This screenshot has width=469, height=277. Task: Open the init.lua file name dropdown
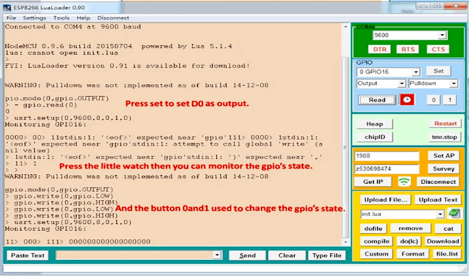(x=440, y=214)
